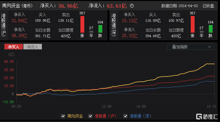Click the 港股通(沪) net inflow 38.29亿
The image size is (220, 122).
pos(19,36)
